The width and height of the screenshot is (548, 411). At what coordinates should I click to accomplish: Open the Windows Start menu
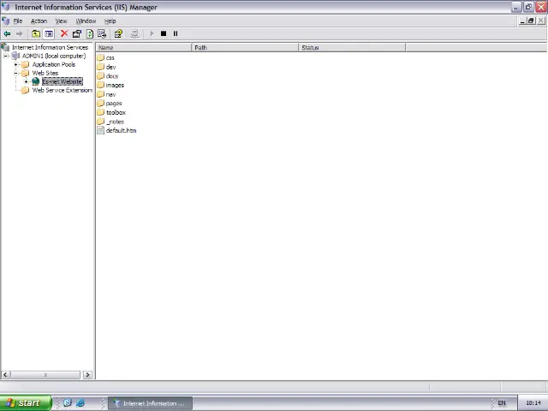[x=26, y=403]
